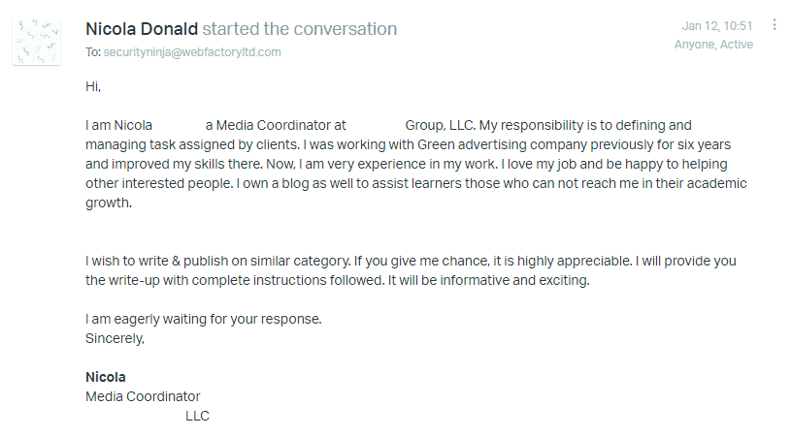This screenshot has height=437, width=791.
Task: Open the Anyone, Active status label
Action: [713, 45]
